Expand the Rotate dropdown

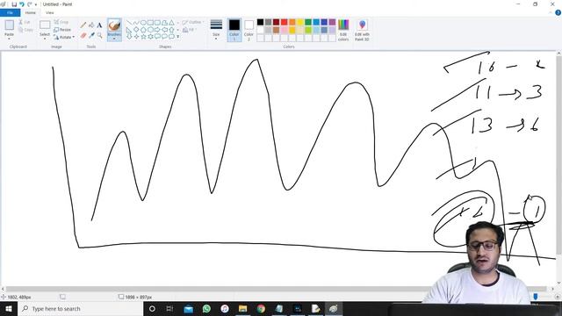pos(74,37)
